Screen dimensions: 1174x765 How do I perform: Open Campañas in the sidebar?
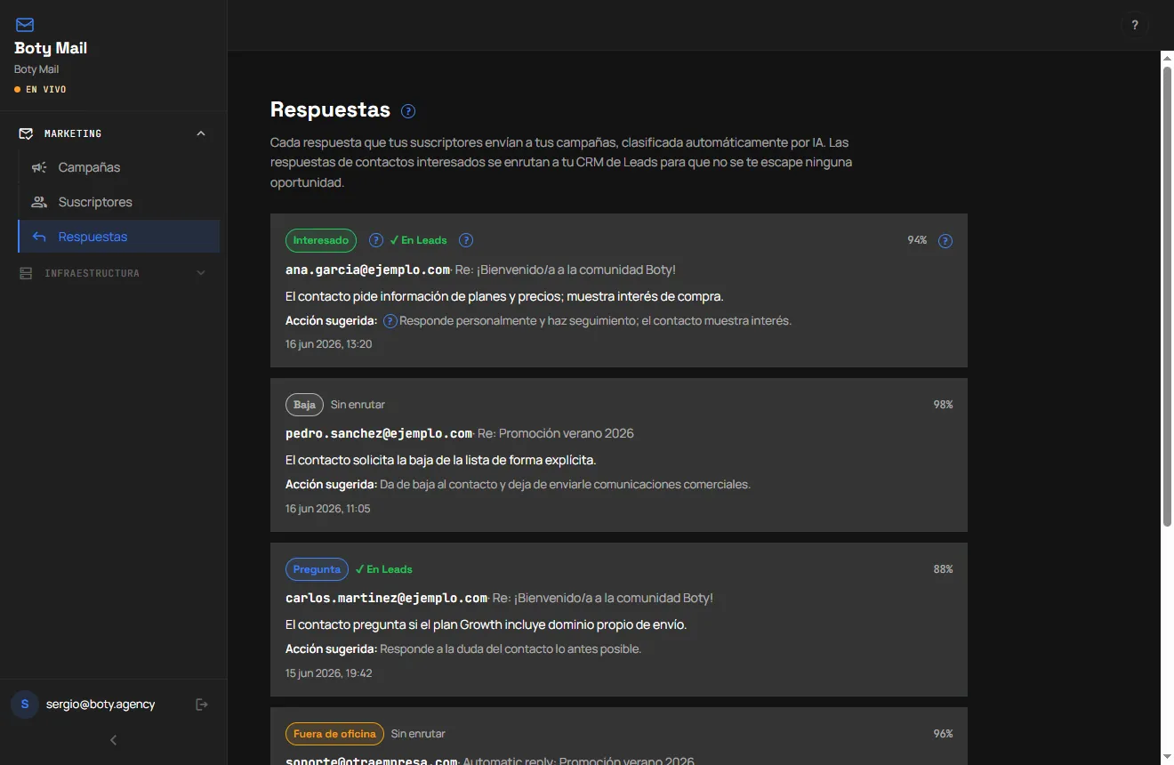coord(119,167)
